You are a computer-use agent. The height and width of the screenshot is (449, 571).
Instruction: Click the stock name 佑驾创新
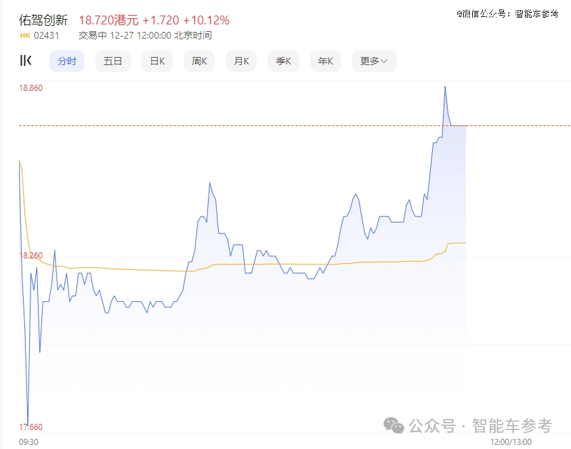[43, 20]
